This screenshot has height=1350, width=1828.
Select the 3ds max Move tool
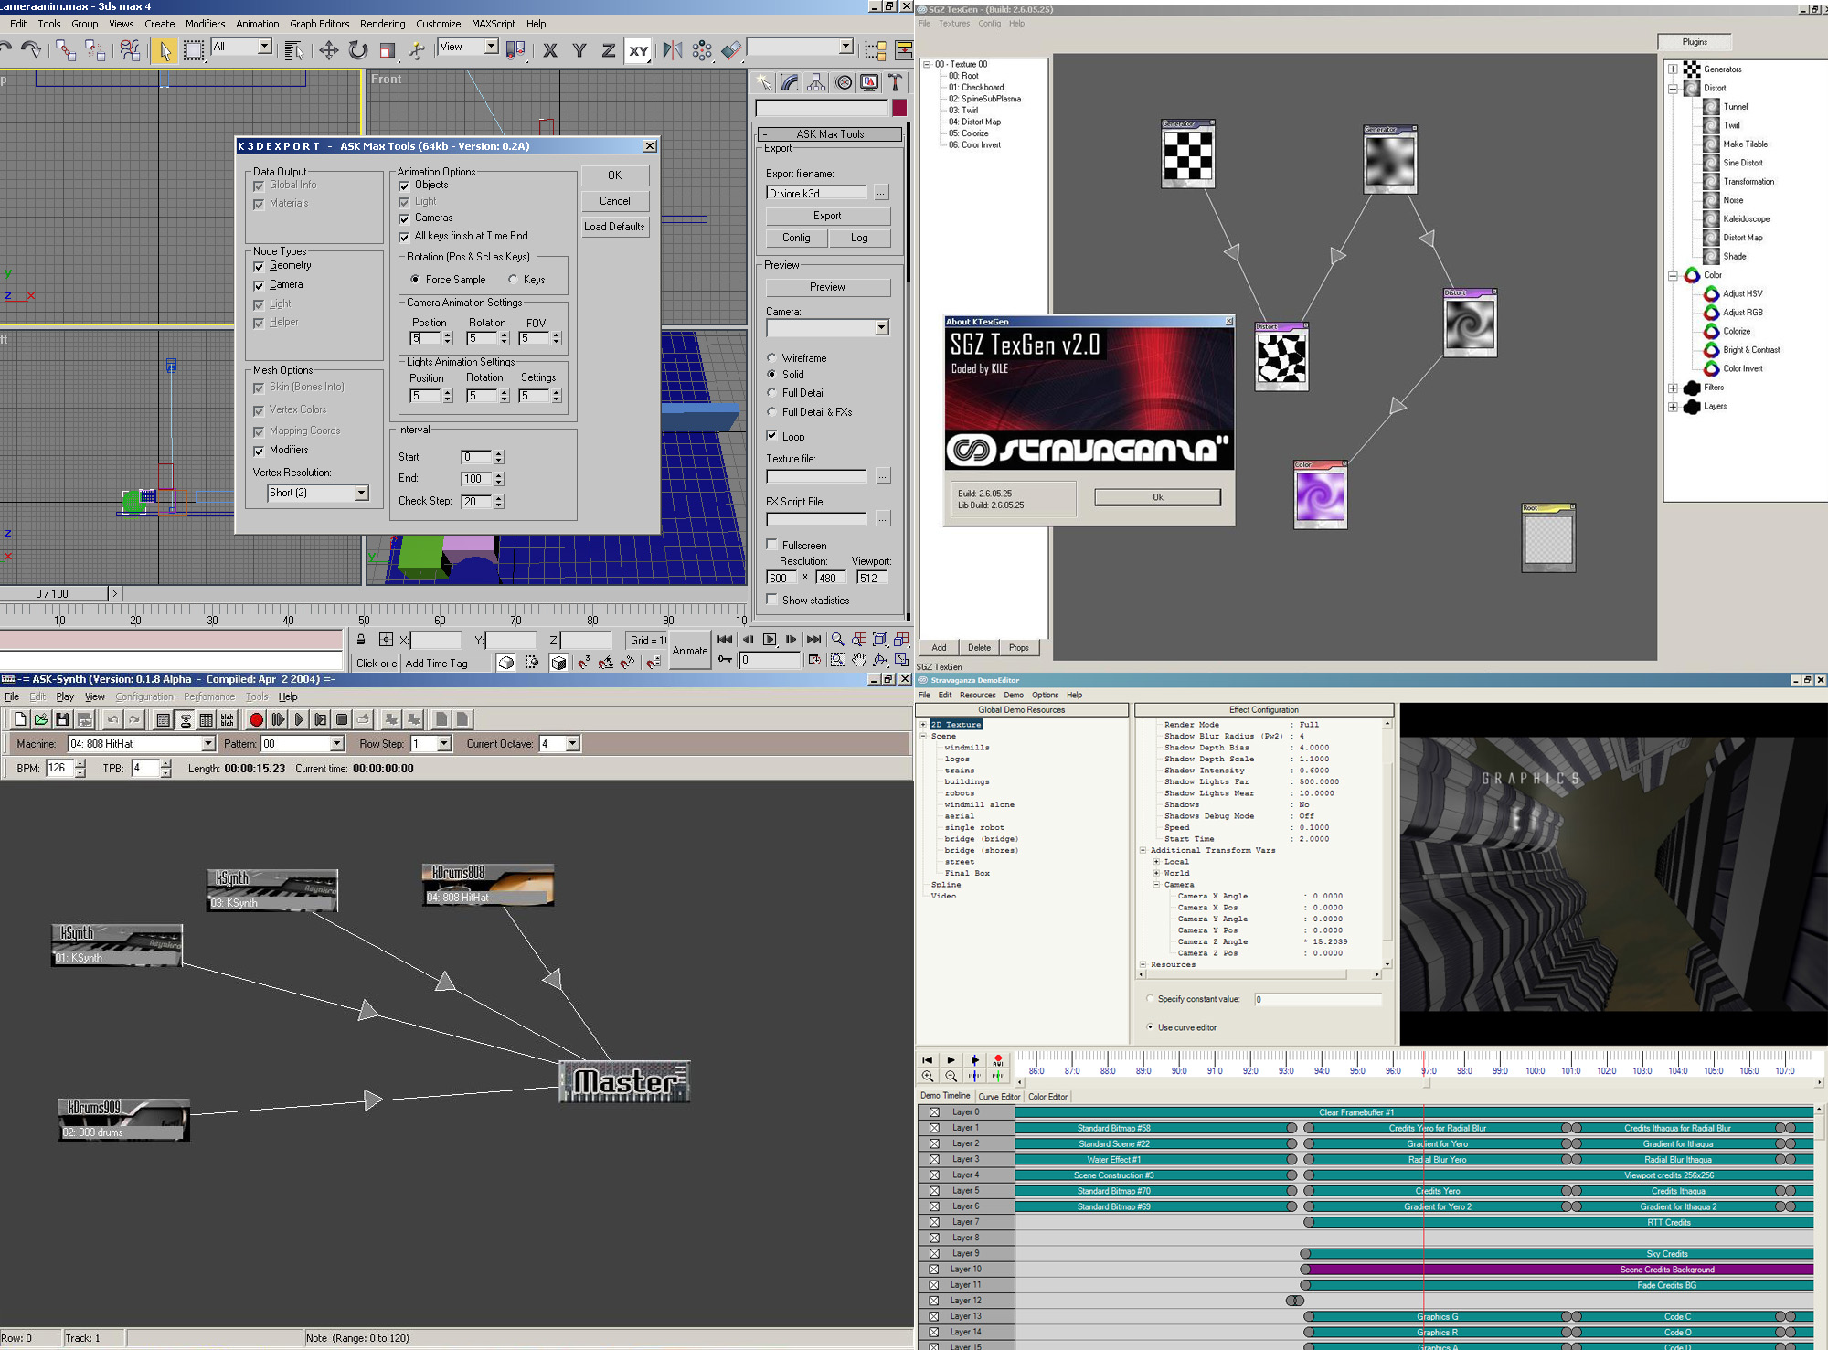tap(328, 50)
